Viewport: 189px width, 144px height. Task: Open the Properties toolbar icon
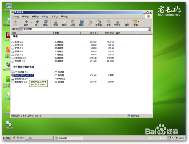(x=127, y=22)
